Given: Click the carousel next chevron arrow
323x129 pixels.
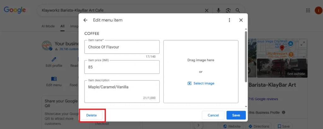Looking at the screenshot, I should (198, 125).
